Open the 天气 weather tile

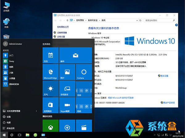(x=51, y=89)
